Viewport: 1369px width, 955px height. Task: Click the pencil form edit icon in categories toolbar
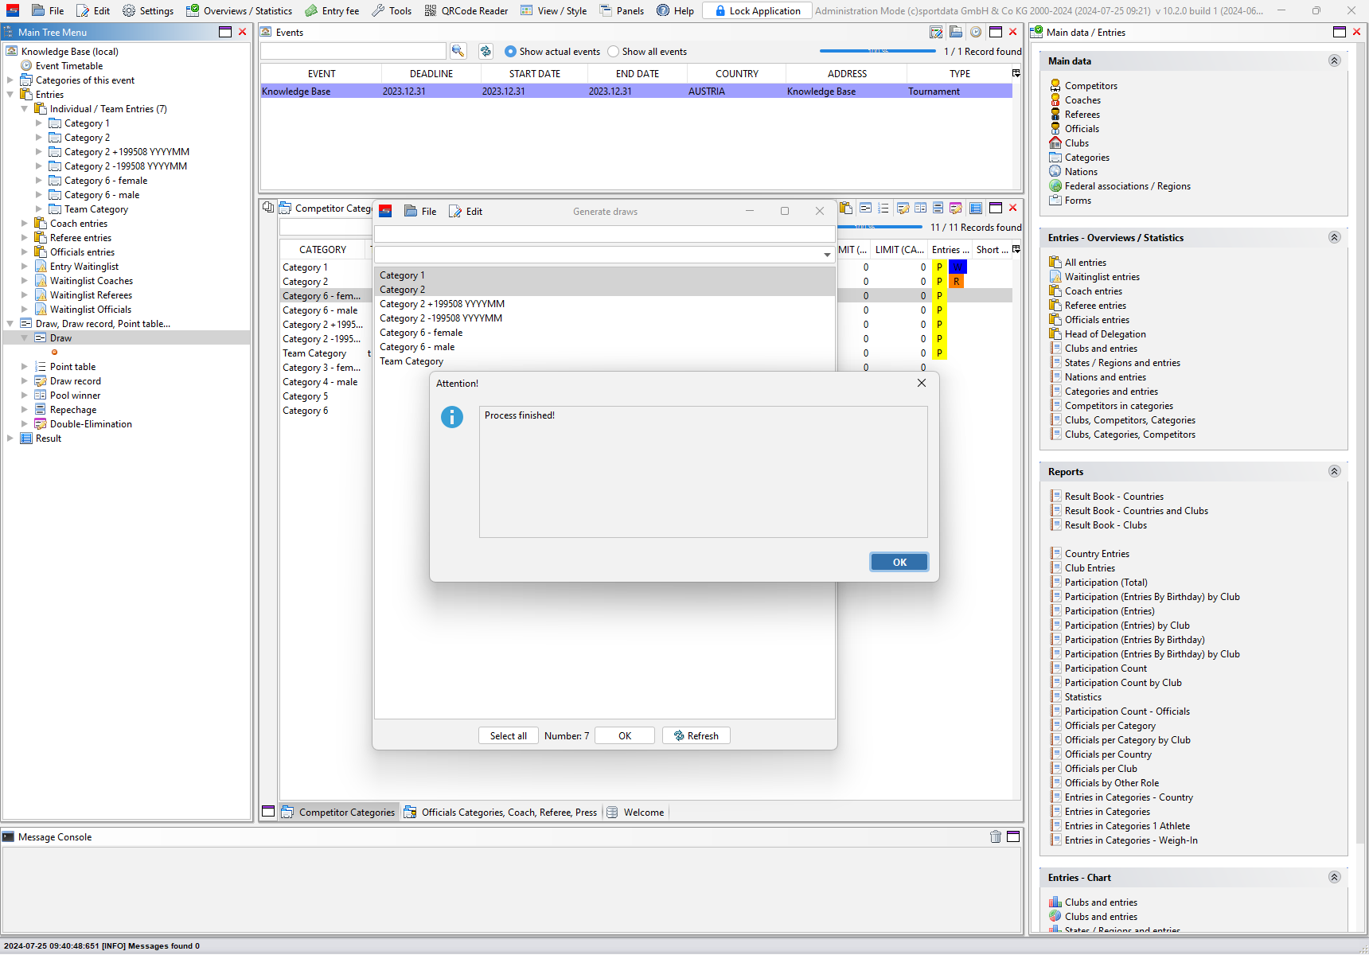tap(903, 208)
